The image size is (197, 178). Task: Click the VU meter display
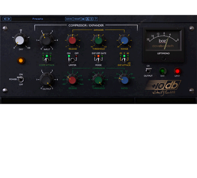pyautogui.click(x=163, y=40)
